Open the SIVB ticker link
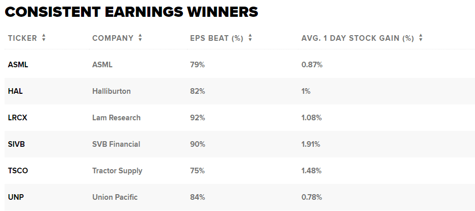 pos(16,144)
